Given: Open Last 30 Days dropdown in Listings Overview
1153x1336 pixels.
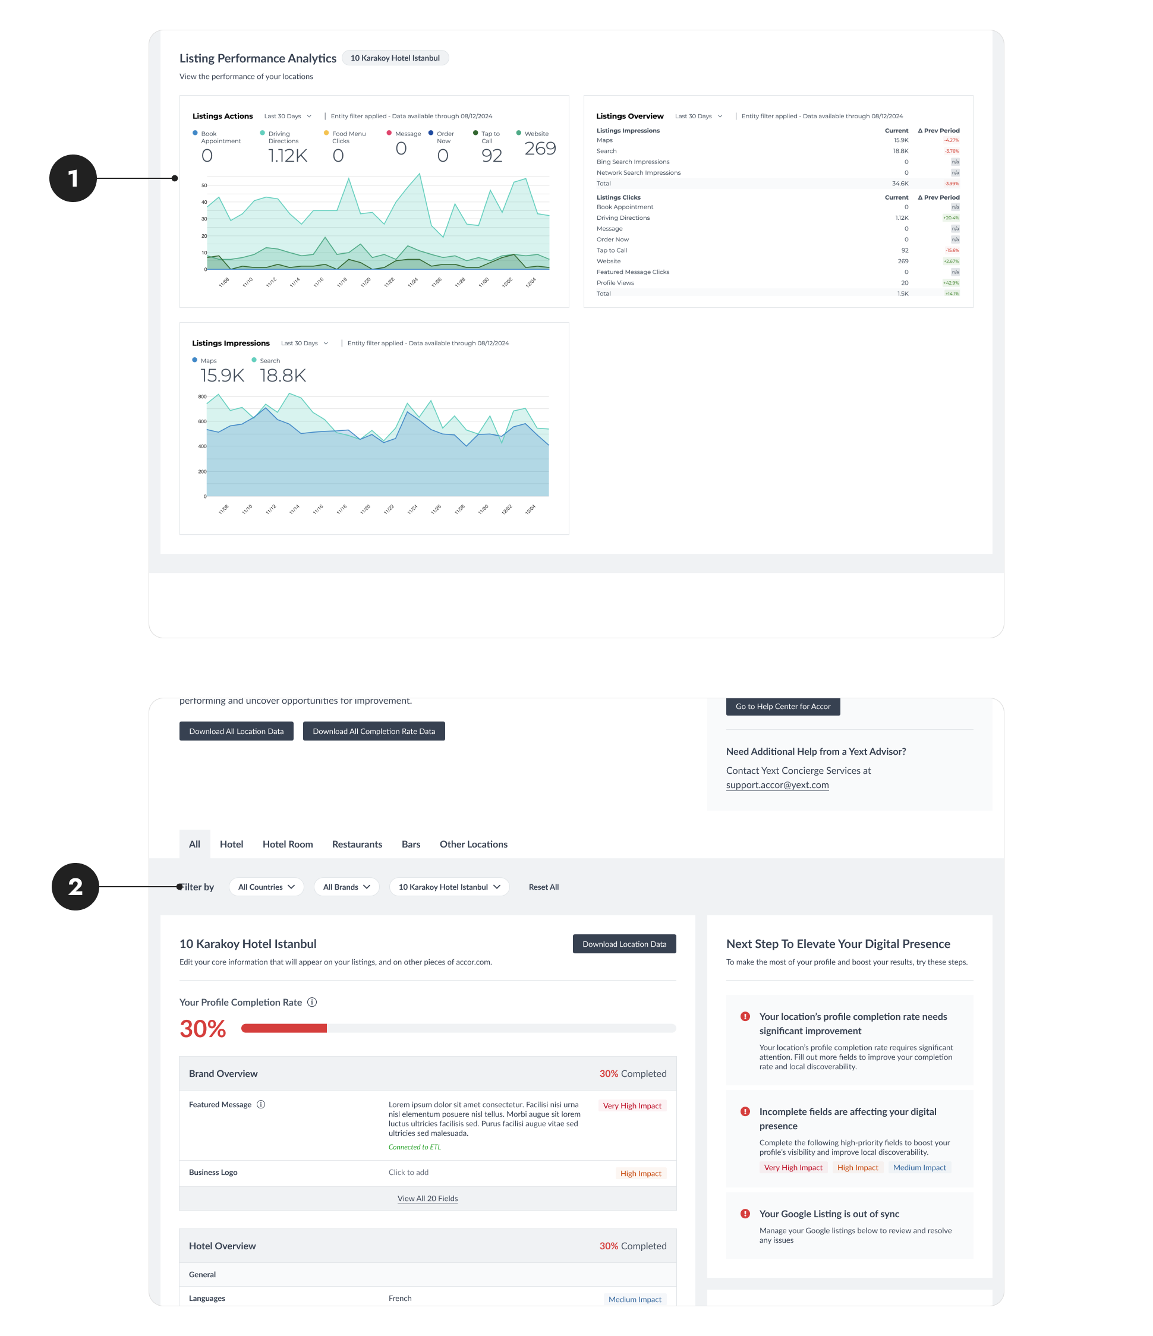Looking at the screenshot, I should 698,116.
